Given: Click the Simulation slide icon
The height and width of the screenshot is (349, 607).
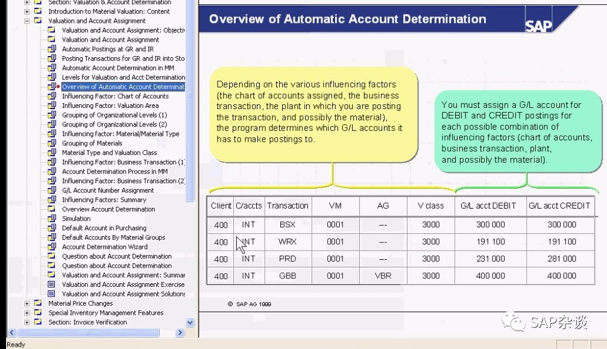Looking at the screenshot, I should pyautogui.click(x=51, y=218).
